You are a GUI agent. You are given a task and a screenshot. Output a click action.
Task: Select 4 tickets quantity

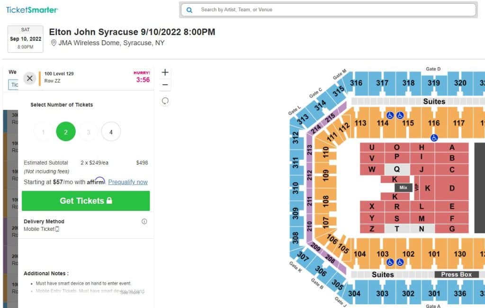pyautogui.click(x=111, y=132)
